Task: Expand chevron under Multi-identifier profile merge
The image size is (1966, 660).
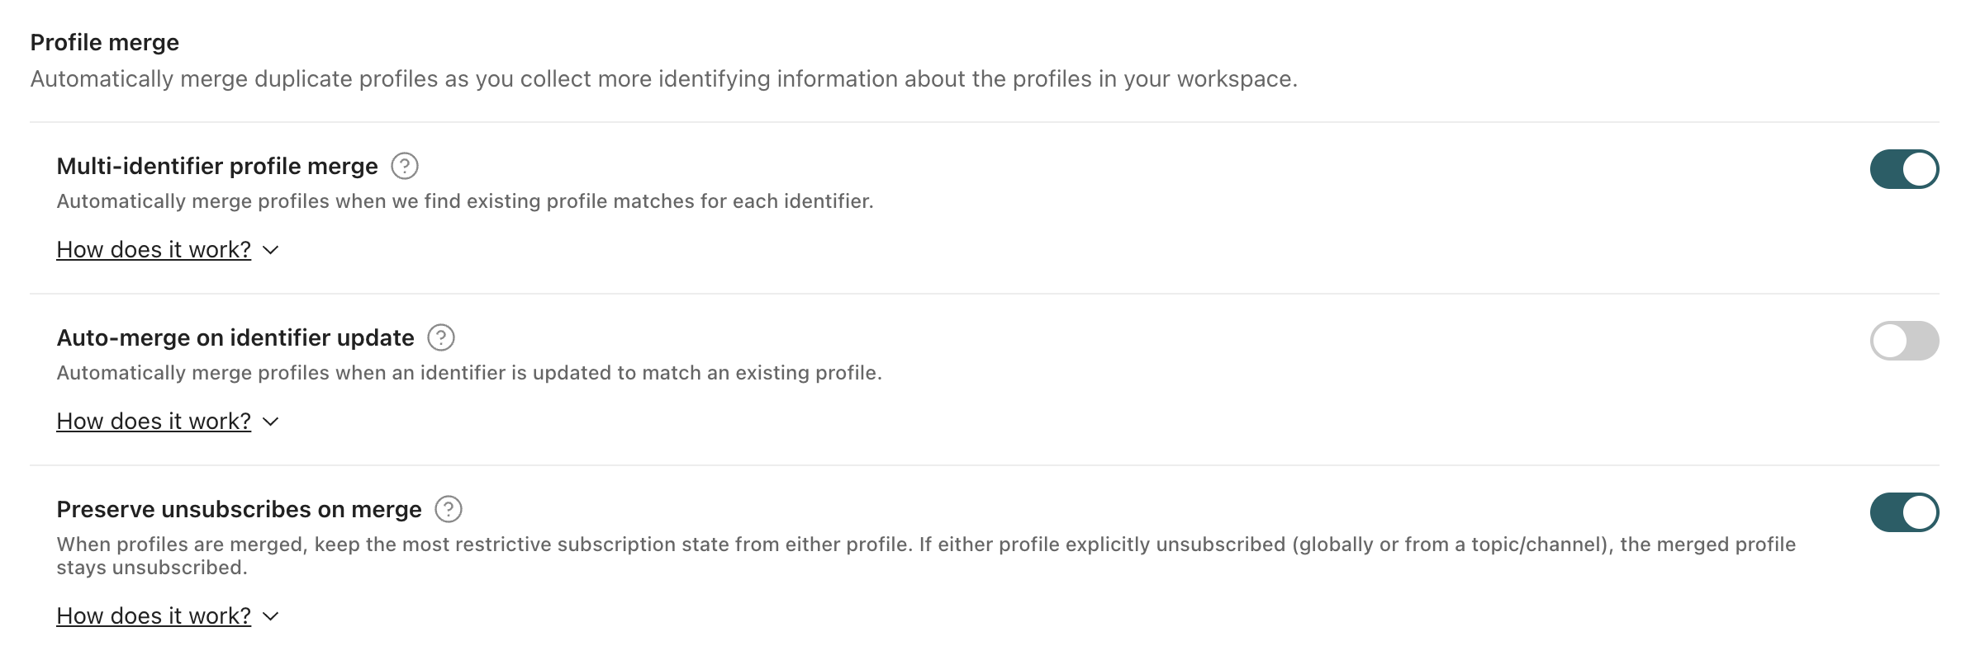Action: click(271, 250)
